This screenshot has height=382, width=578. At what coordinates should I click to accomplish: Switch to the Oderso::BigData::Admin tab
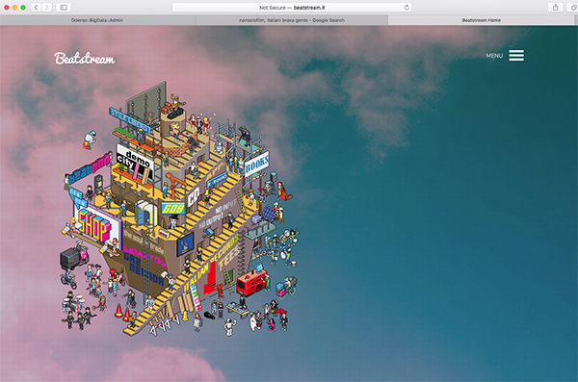[x=97, y=20]
